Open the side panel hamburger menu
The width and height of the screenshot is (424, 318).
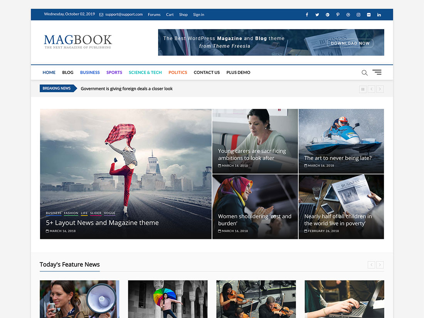coord(377,72)
